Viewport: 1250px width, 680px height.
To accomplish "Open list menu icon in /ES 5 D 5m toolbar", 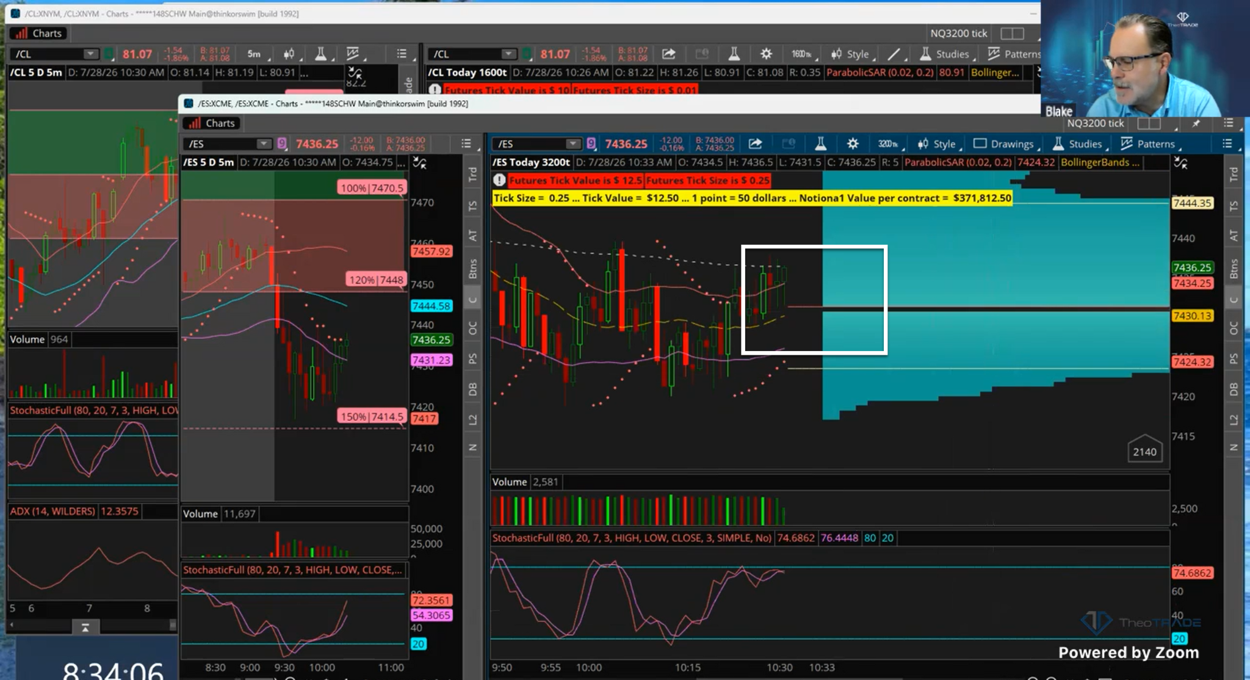I will [466, 143].
